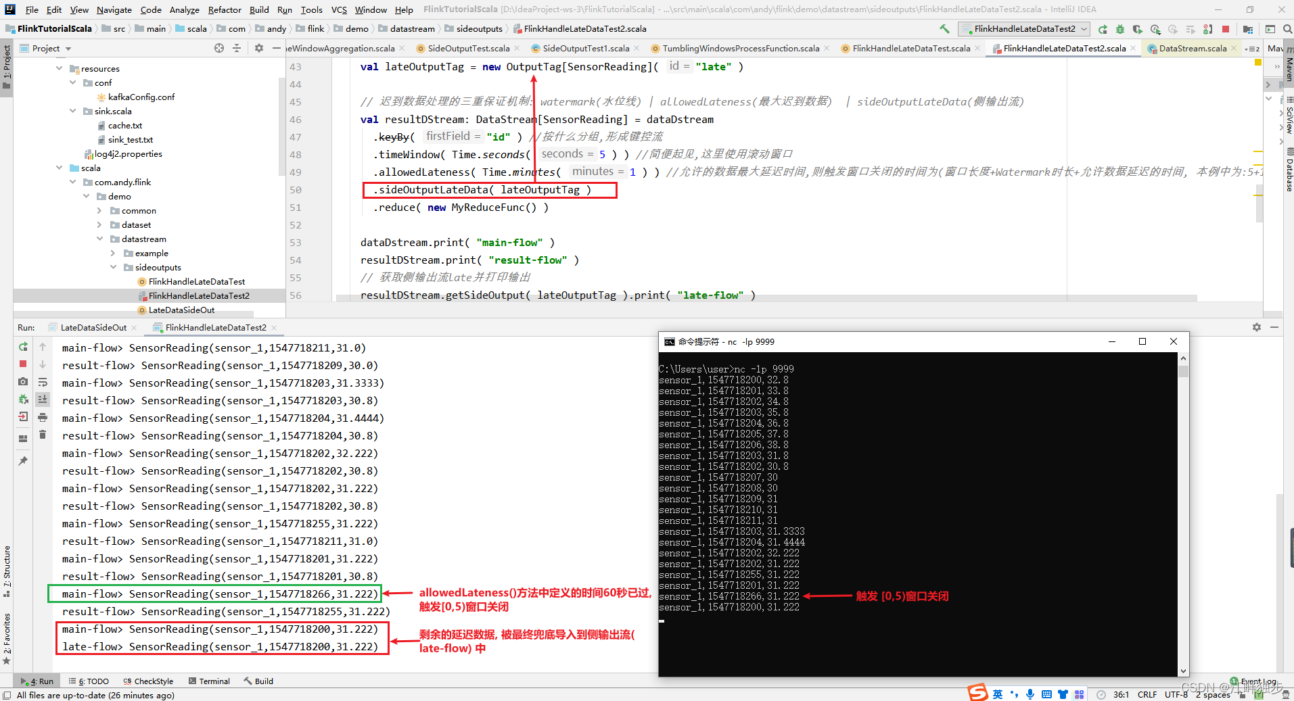Rerun FlinkHandleLateDataTest2 from the top toolbar

click(1103, 29)
